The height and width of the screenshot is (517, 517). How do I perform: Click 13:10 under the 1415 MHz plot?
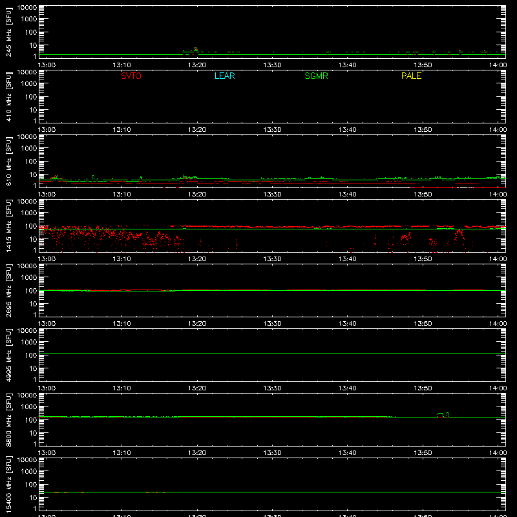point(121,259)
